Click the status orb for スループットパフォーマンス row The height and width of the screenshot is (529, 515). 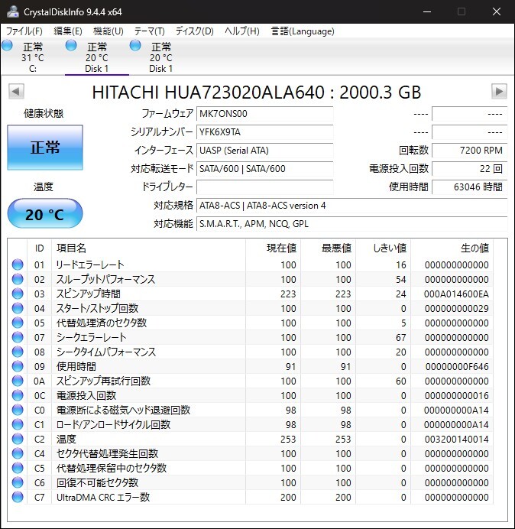tap(18, 279)
